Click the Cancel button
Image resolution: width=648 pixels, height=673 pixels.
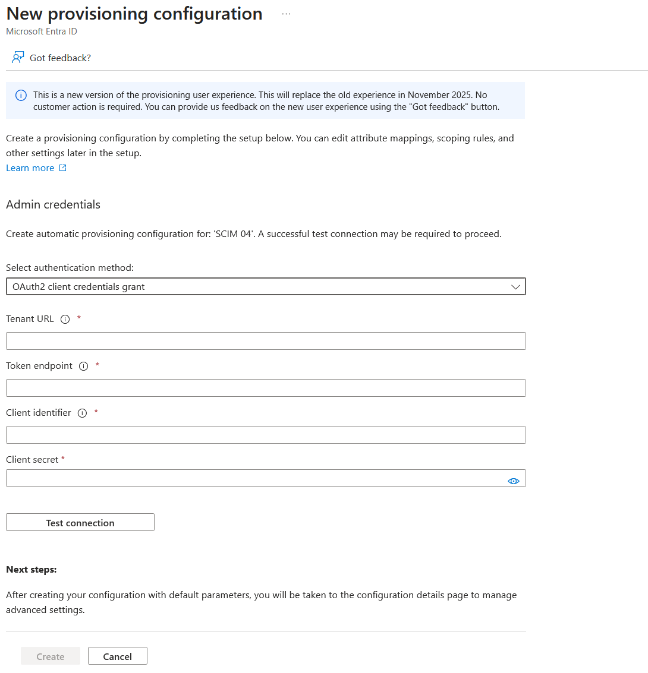[x=117, y=656]
